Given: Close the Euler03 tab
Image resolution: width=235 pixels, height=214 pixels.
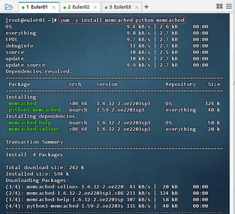Looking at the screenshot, I should (137, 7).
